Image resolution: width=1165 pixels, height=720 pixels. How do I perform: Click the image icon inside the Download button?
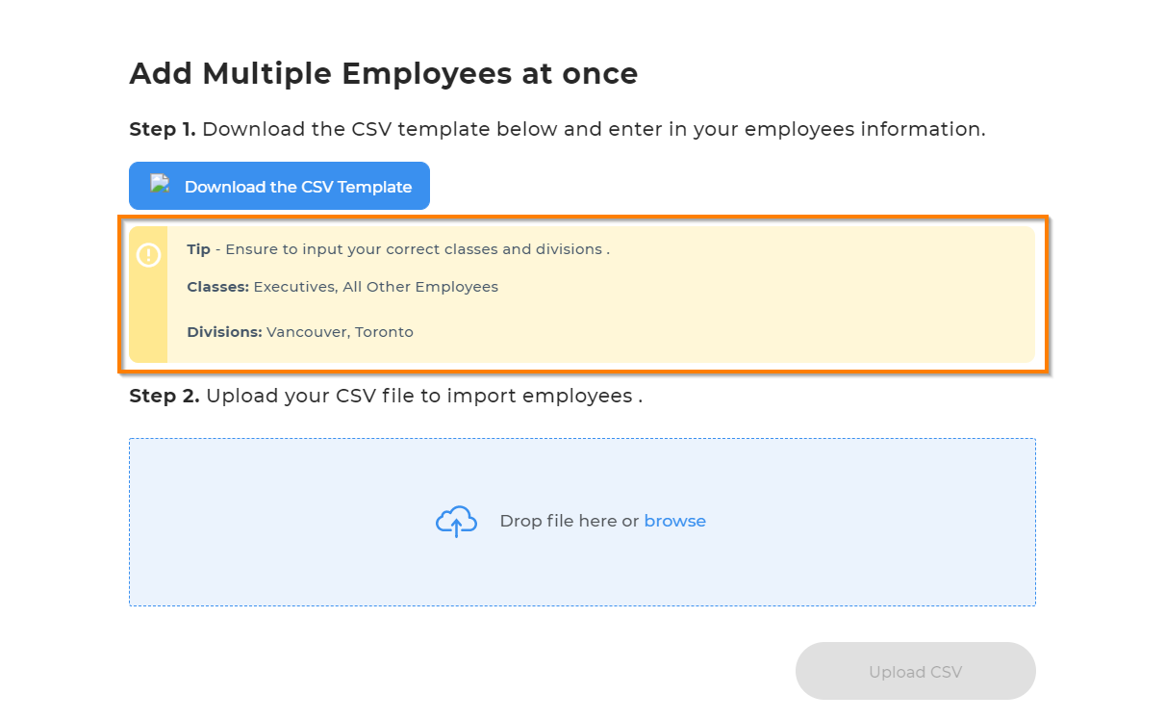click(x=160, y=183)
